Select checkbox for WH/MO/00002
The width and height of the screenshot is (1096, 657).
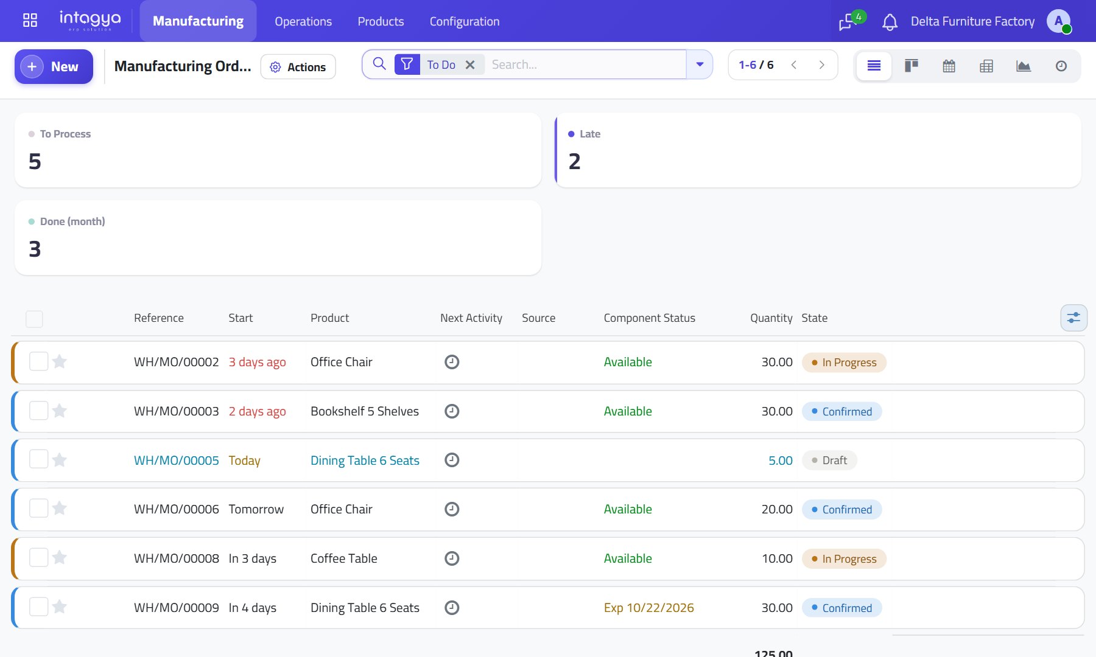[x=39, y=361]
